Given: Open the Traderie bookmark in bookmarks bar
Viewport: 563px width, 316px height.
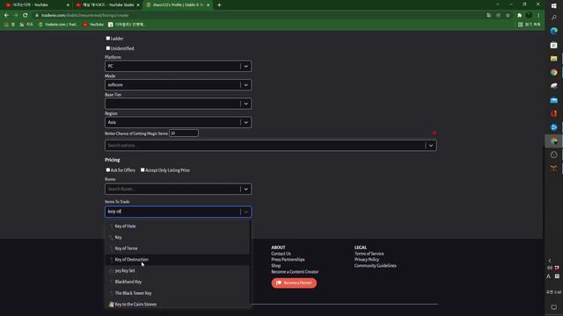Looking at the screenshot, I should (58, 25).
